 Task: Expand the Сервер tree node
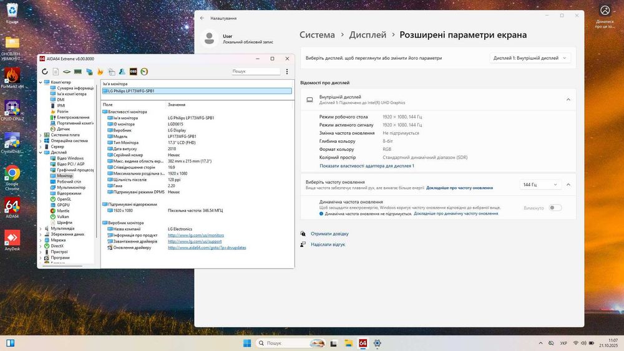tap(41, 147)
